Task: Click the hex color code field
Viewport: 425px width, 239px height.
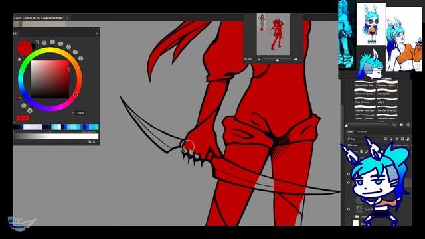Action: click(x=80, y=113)
